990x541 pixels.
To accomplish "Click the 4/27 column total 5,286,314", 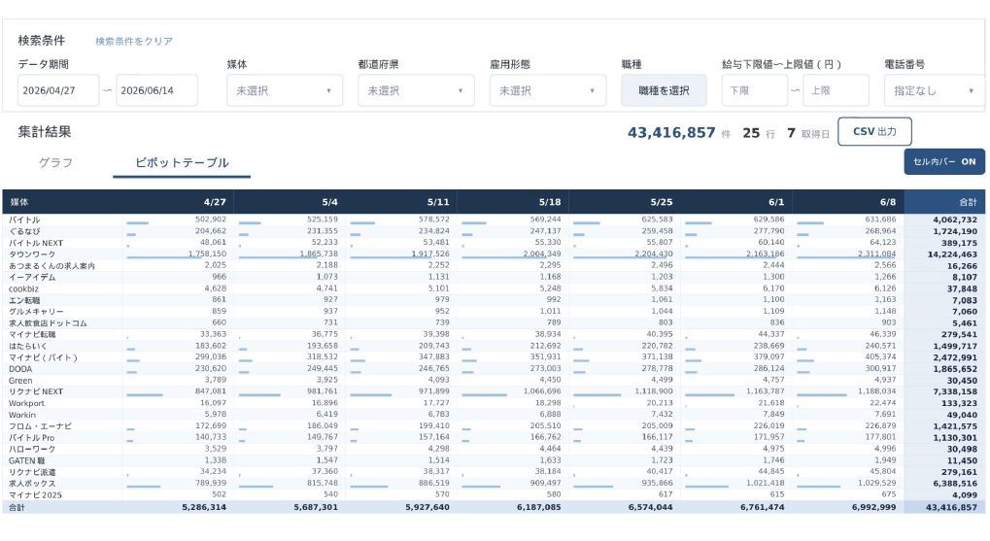I will (x=204, y=507).
